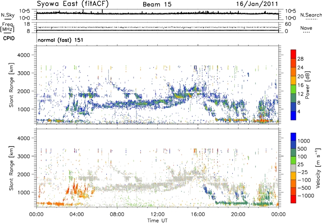Click "Slant Range [km]" label of power panel
The height and width of the screenshot is (223, 322).
(x=11, y=85)
